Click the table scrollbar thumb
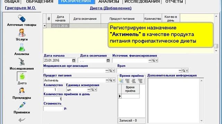This screenshot has height=124, width=222. (x=216, y=46)
